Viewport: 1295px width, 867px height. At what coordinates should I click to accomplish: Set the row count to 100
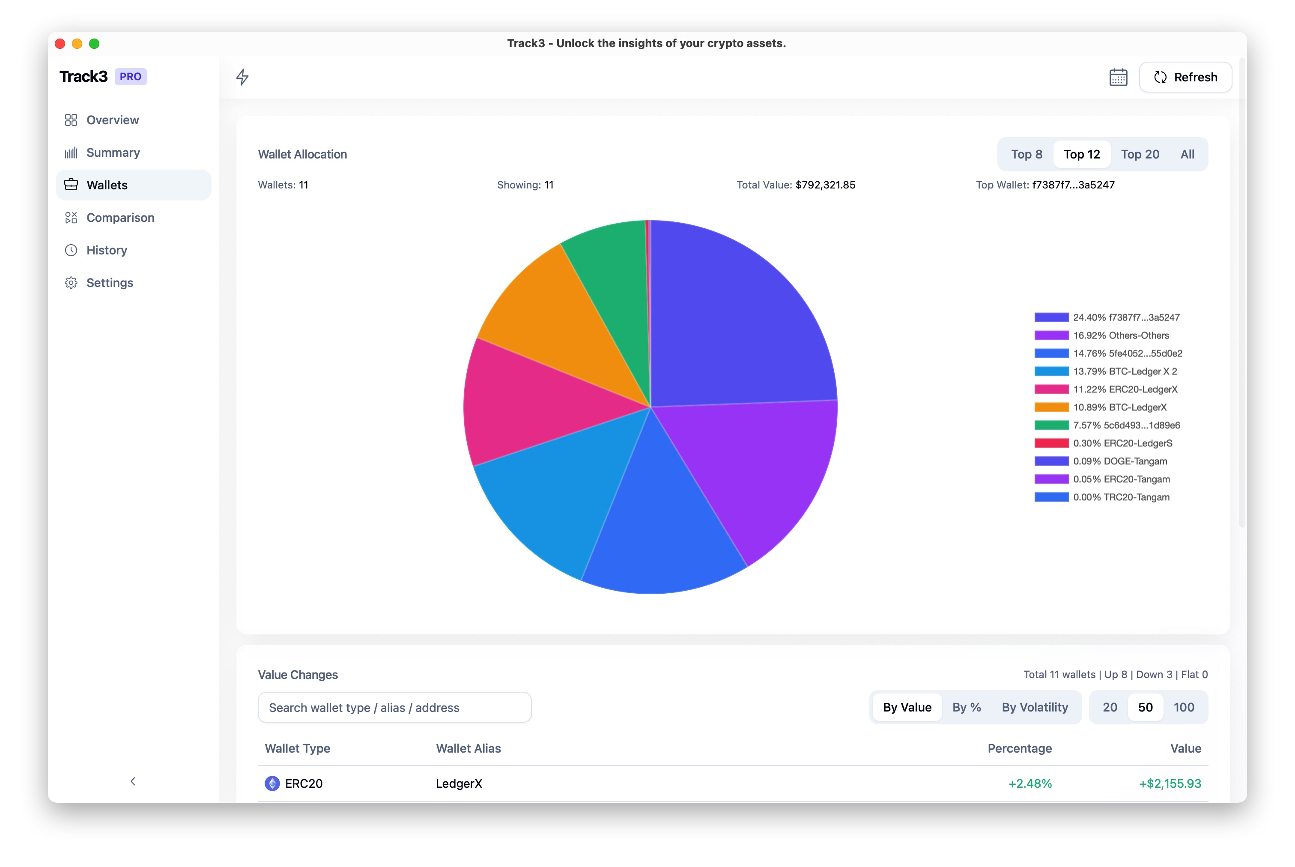point(1183,707)
